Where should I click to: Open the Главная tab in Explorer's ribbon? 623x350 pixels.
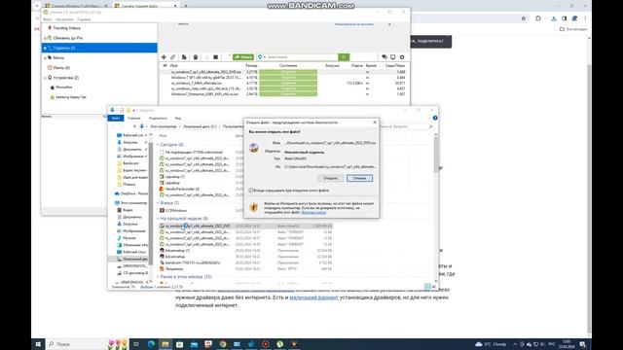click(134, 119)
